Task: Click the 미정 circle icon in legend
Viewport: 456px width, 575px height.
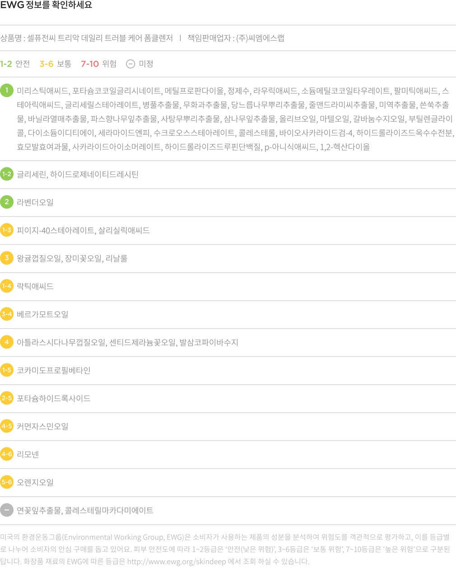Action: click(x=130, y=64)
